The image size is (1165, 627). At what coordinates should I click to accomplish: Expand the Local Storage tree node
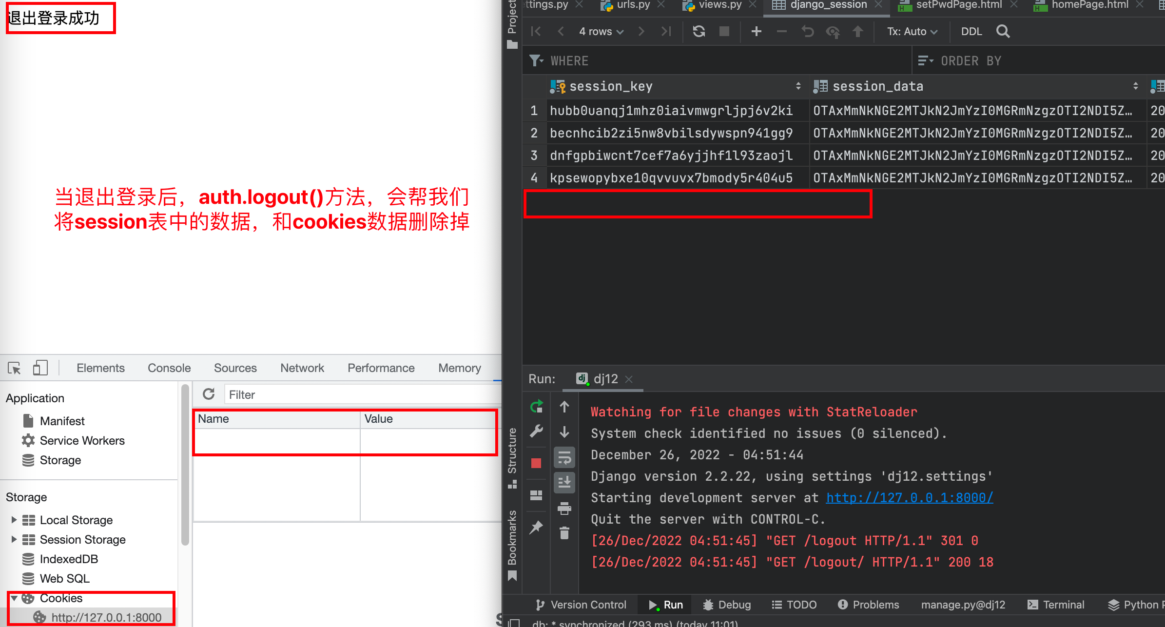[14, 520]
